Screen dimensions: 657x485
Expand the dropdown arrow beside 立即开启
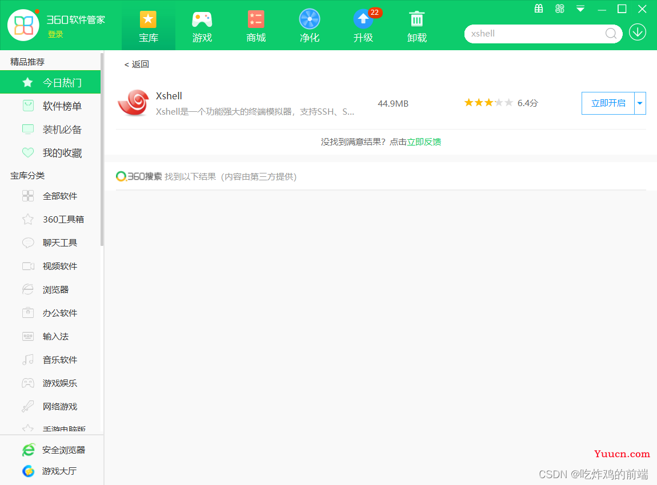(x=640, y=103)
